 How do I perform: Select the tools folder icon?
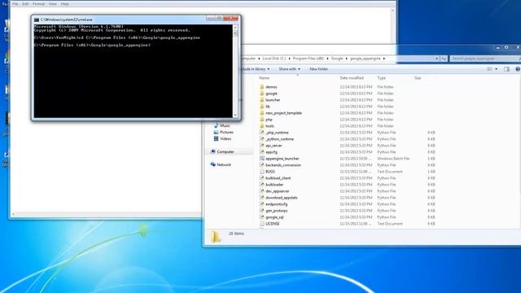pyautogui.click(x=262, y=126)
